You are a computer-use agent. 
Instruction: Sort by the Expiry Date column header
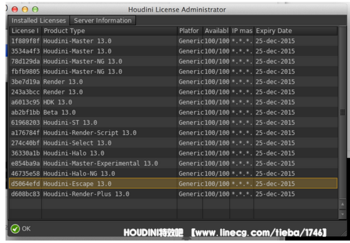296,31
